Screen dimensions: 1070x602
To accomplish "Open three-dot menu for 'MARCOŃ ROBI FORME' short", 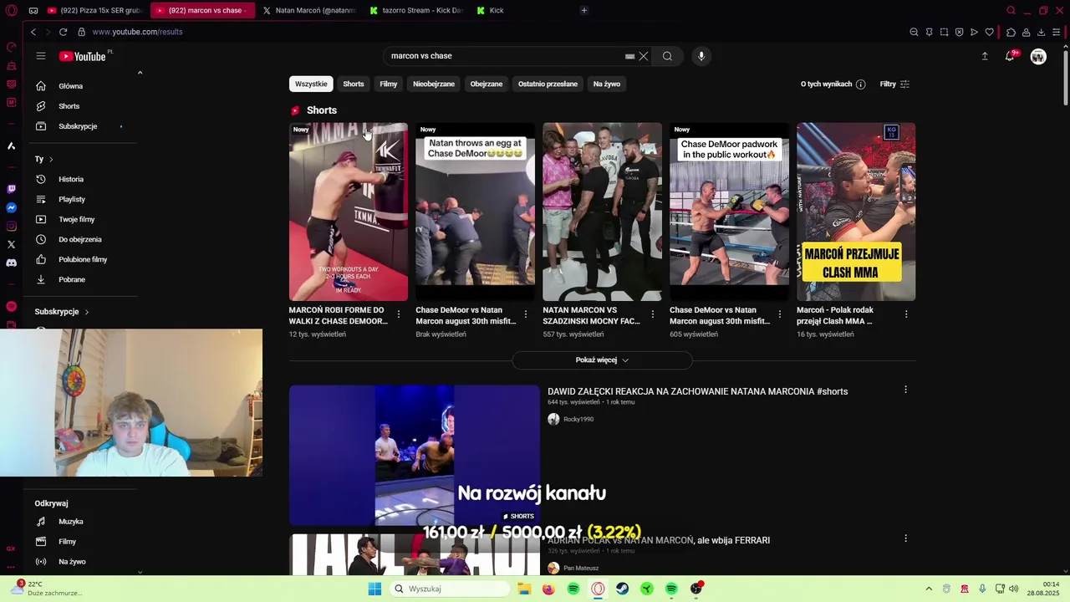I will [398, 314].
